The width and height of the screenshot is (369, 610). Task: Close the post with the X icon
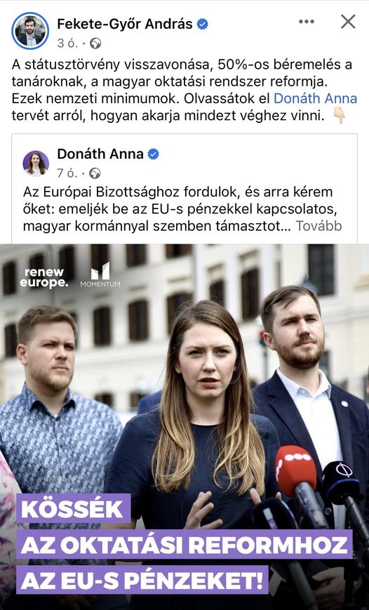click(x=348, y=22)
